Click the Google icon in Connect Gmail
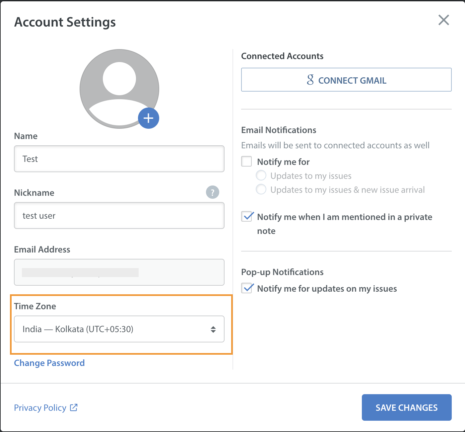This screenshot has width=465, height=432. point(310,80)
